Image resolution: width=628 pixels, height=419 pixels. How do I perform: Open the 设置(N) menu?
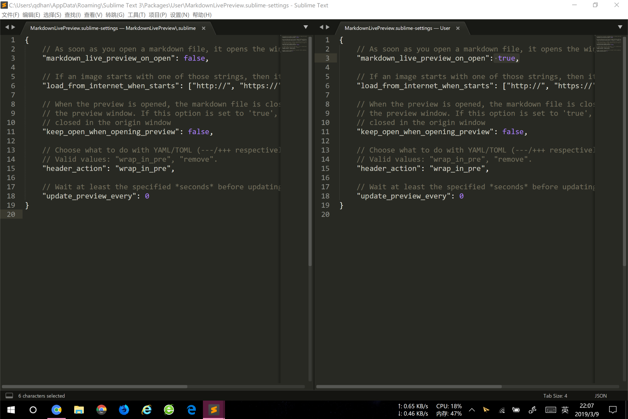click(180, 15)
